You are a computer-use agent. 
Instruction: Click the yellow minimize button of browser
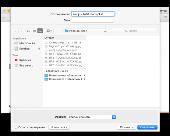pos(9,11)
